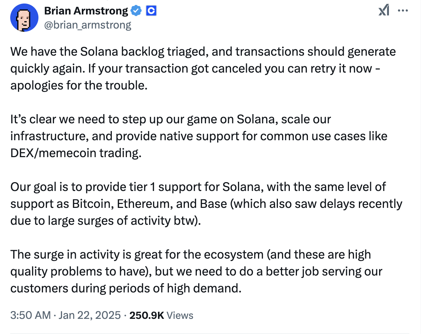Open the three-dot menu to report post

(403, 11)
